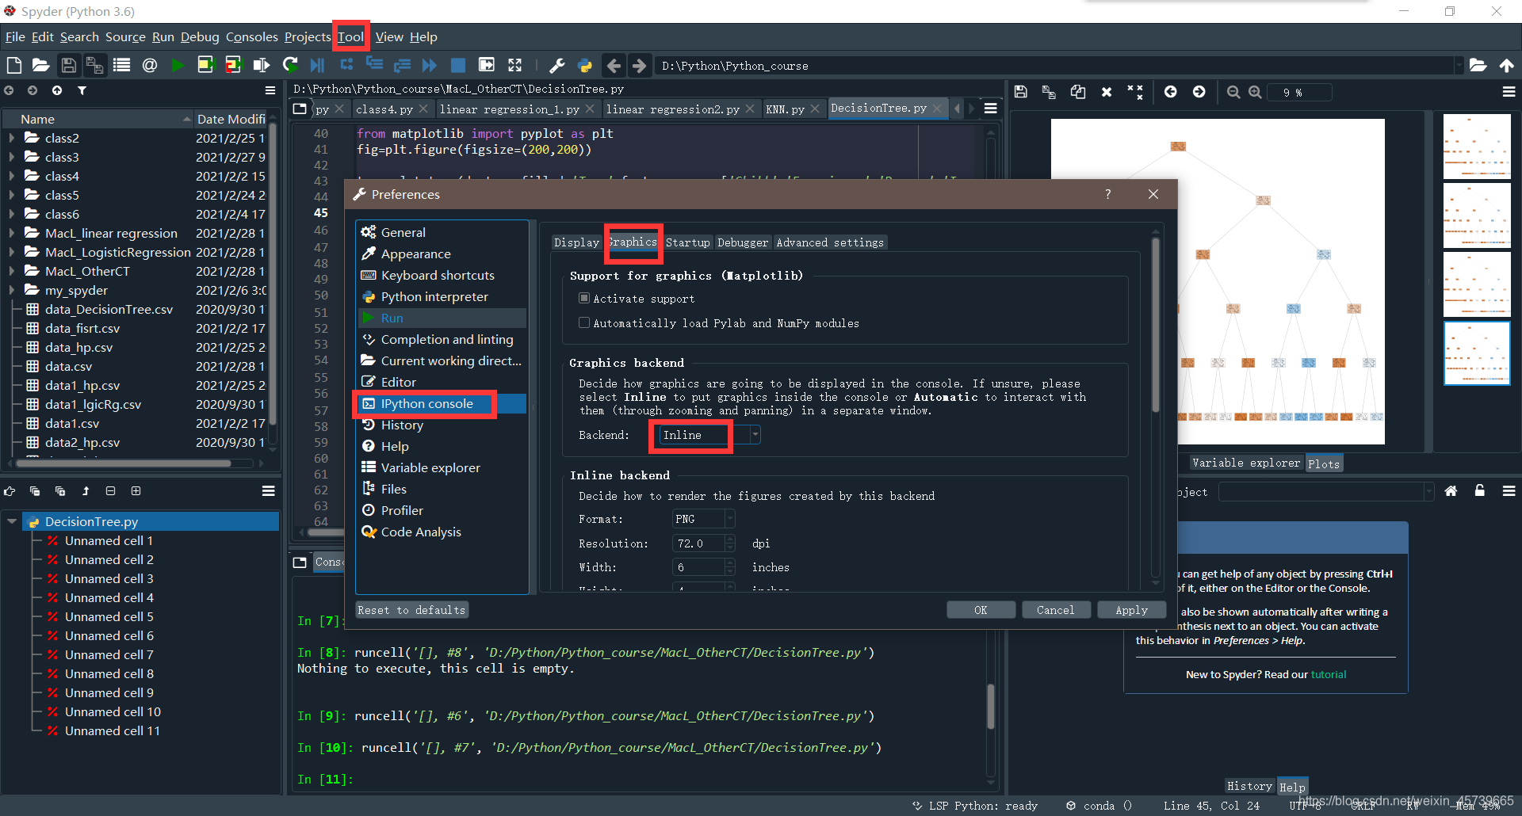Expand the MacL_OtherCT folder
This screenshot has height=816, width=1522.
[x=11, y=271]
